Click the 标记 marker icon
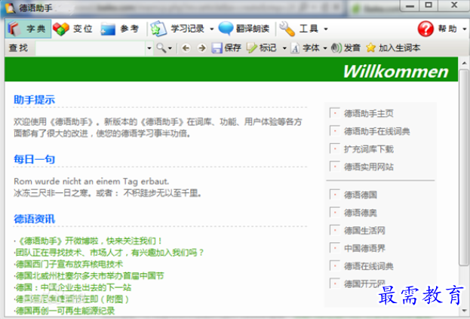The image size is (470, 319). 251,48
